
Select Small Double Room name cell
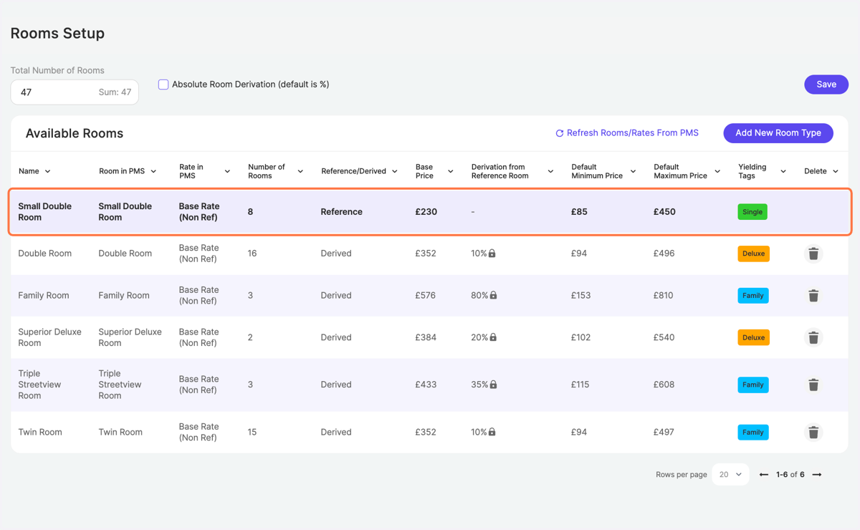[x=45, y=212]
